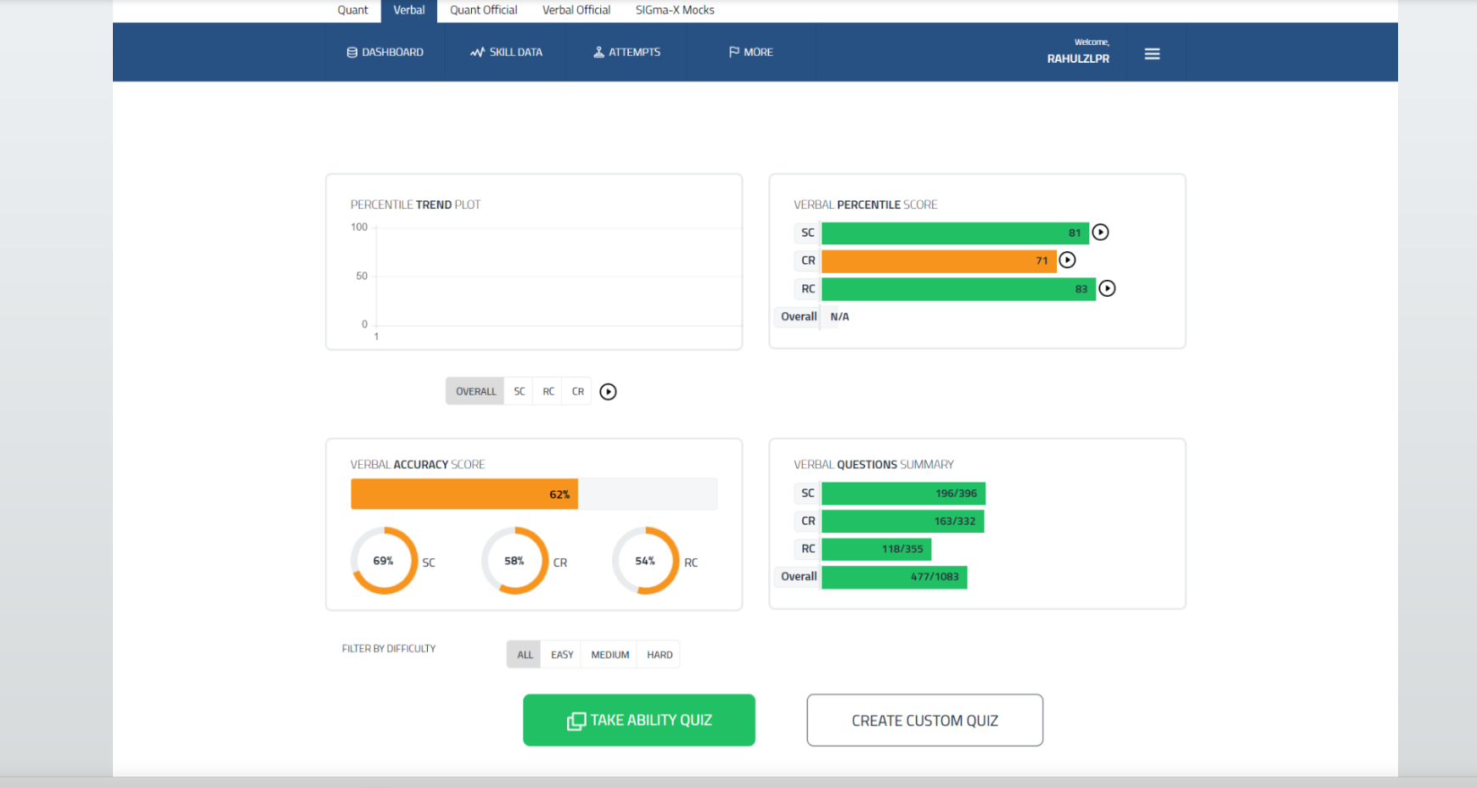Screen dimensions: 1477x788
Task: Filter difficulty by EASY
Action: 562,655
